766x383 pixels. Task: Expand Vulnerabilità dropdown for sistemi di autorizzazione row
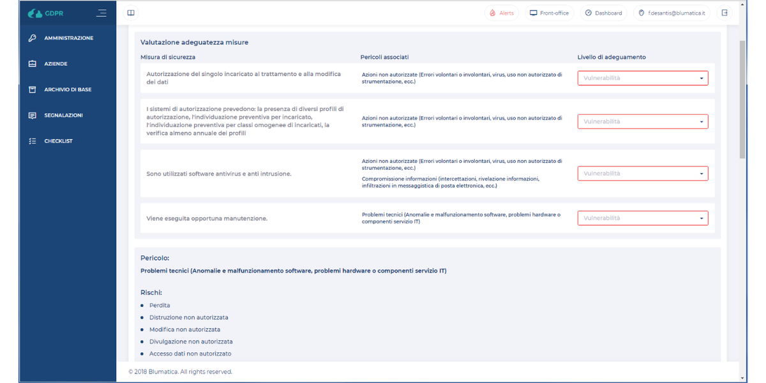pos(642,121)
